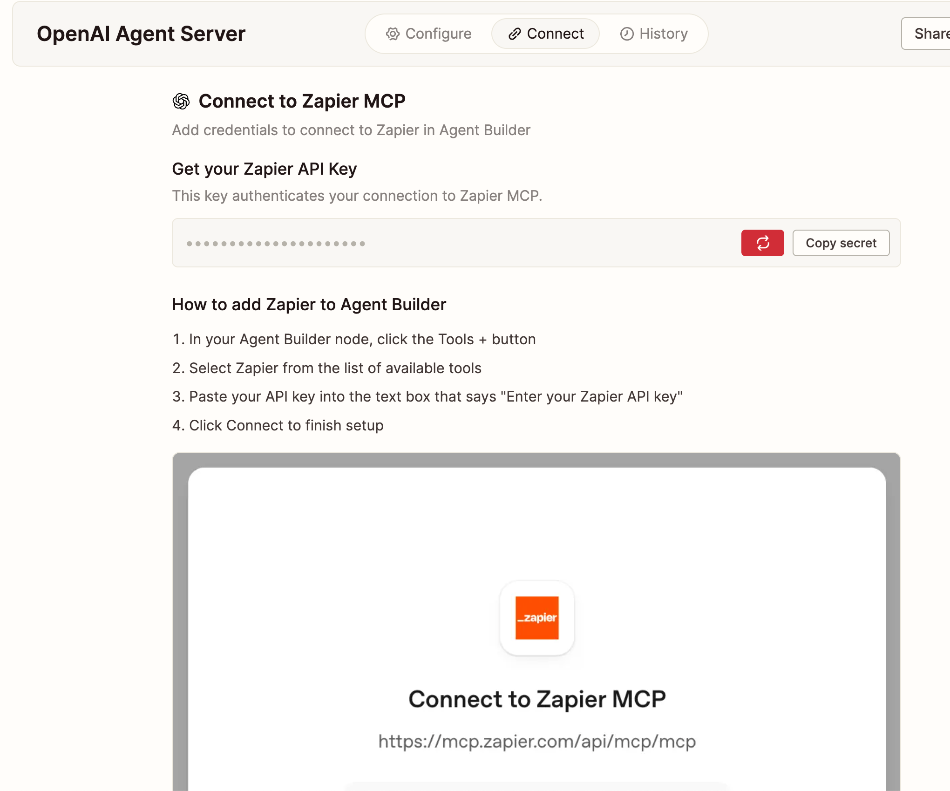Click the Get your Zapier API Key heading
The height and width of the screenshot is (791, 950).
point(264,169)
